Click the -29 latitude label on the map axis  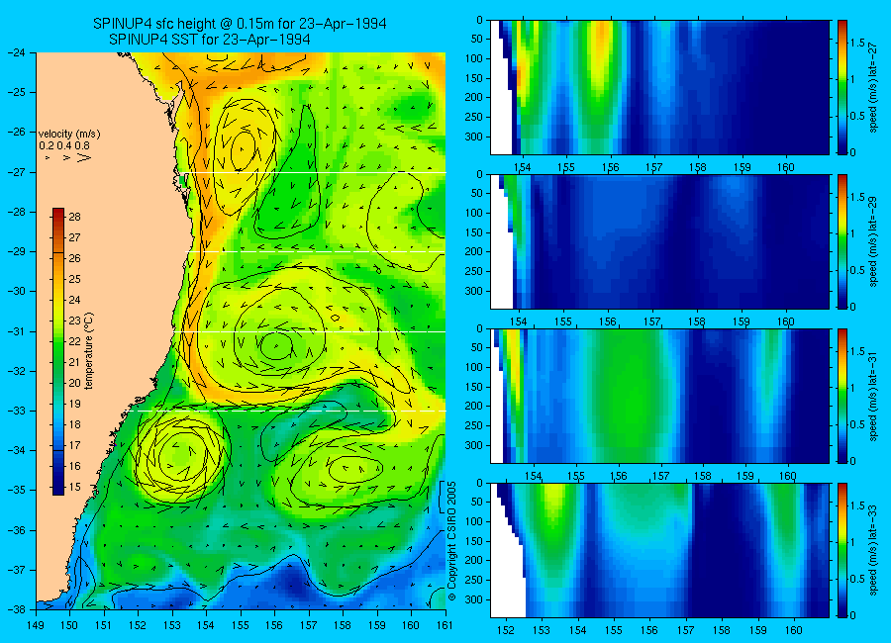point(17,251)
